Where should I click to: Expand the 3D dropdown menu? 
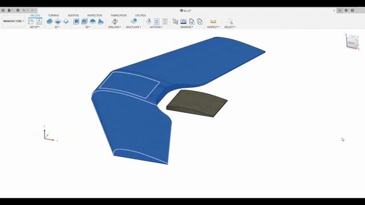87,27
